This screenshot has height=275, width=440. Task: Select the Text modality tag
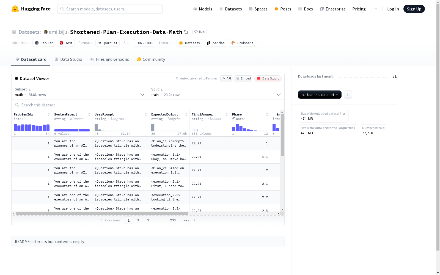[x=66, y=43]
